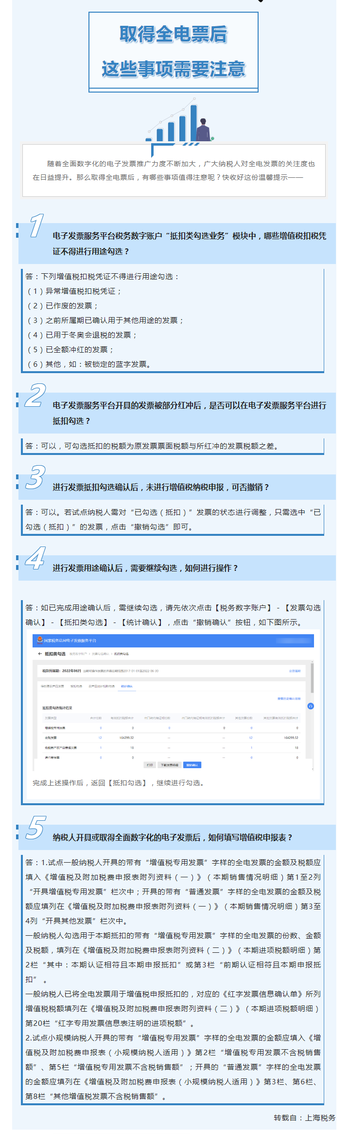
Task: Click the blue 撤销确认 button
Action: (192, 765)
